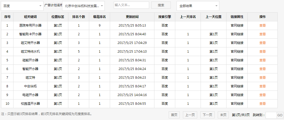
Task: Expand the 北京中创华拓科技发展 plan dropdown
Action: pyautogui.click(x=83, y=6)
